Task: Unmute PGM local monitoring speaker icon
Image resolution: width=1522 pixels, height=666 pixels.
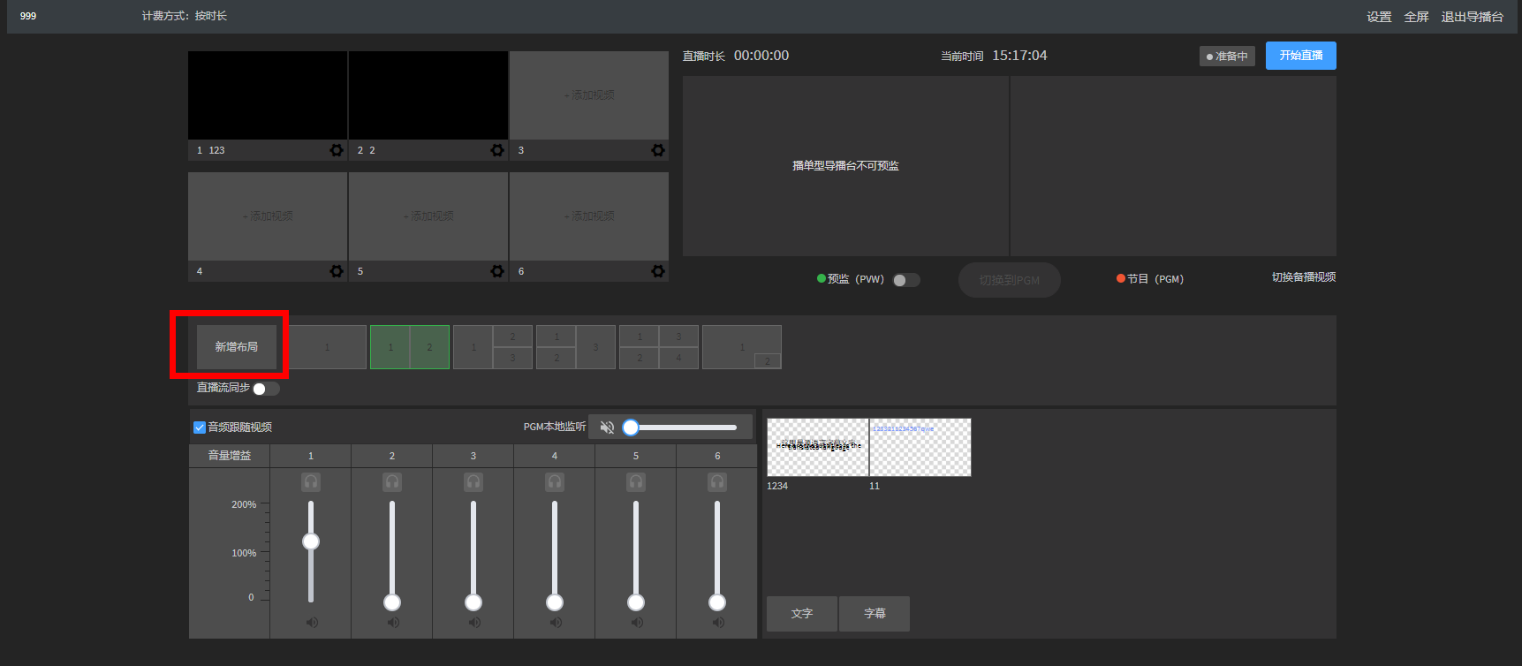Action: [x=607, y=428]
